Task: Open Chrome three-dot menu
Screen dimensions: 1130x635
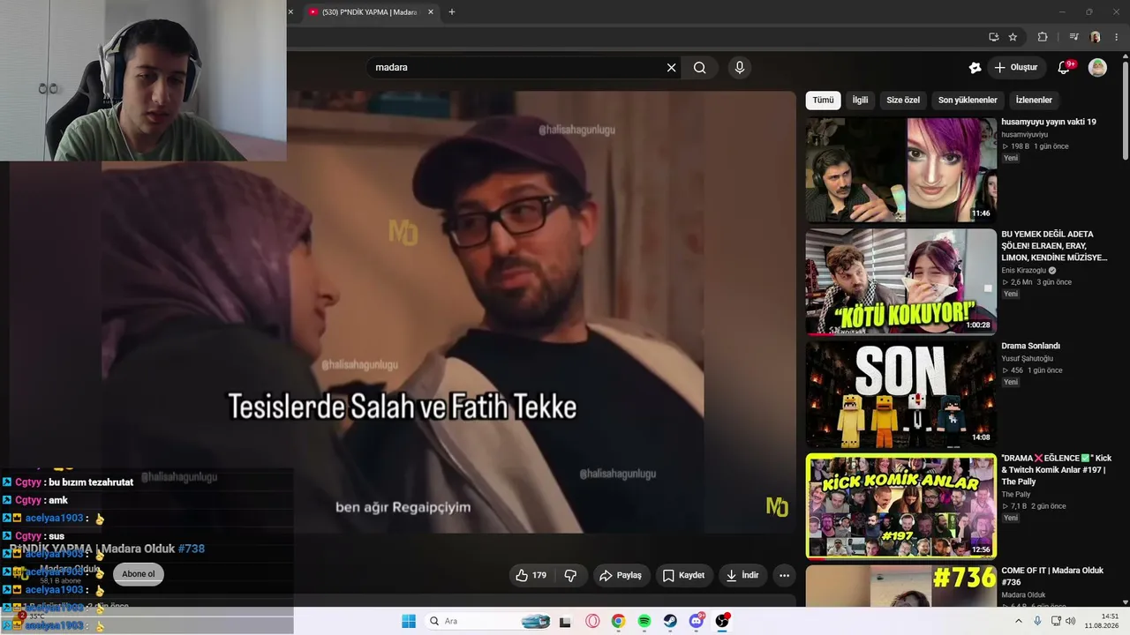Action: point(1117,37)
